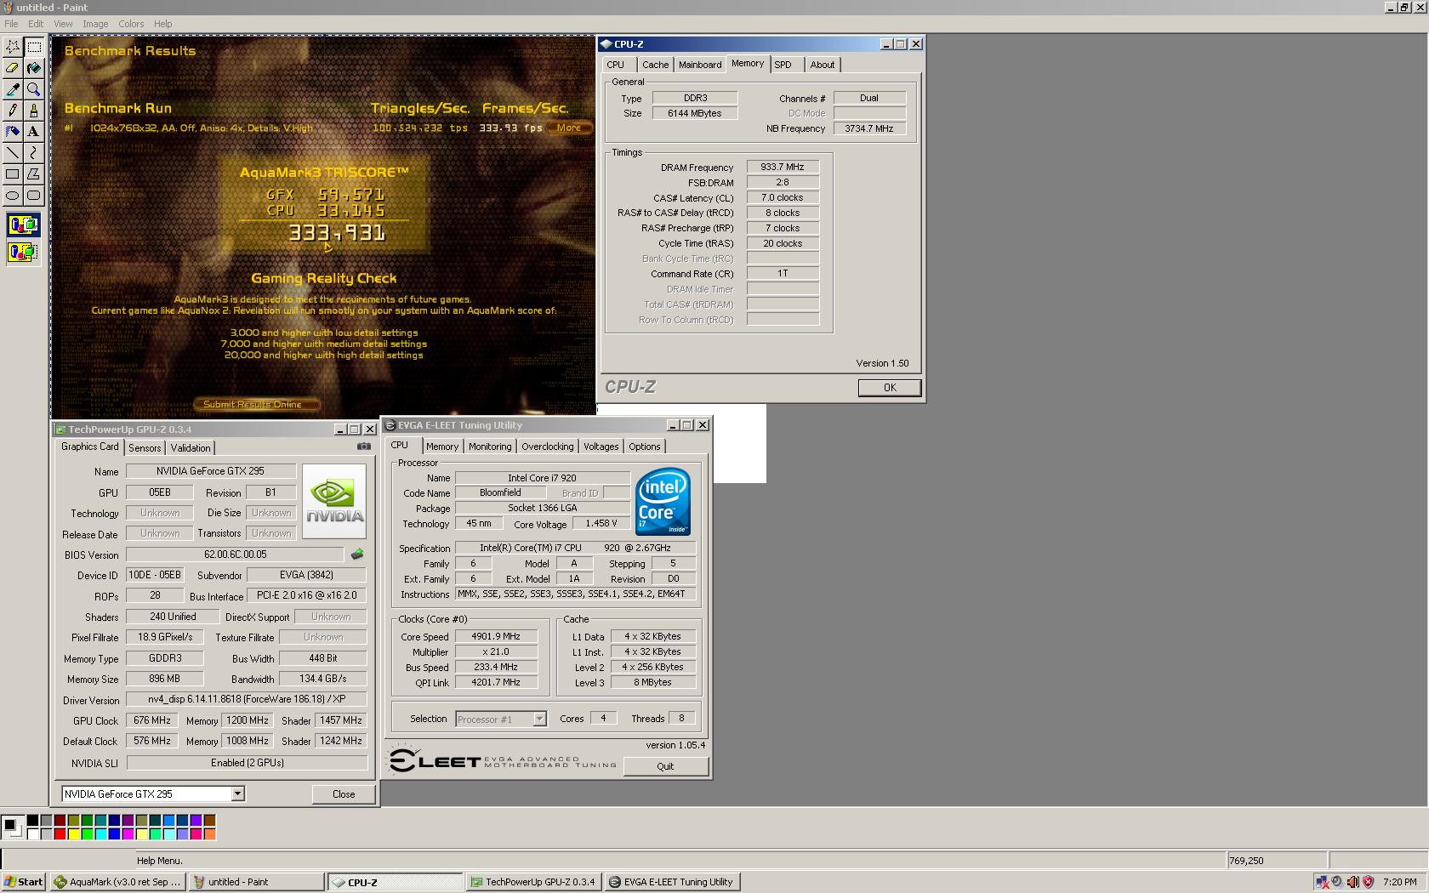Select the Curve tool
The height and width of the screenshot is (893, 1429).
(34, 153)
